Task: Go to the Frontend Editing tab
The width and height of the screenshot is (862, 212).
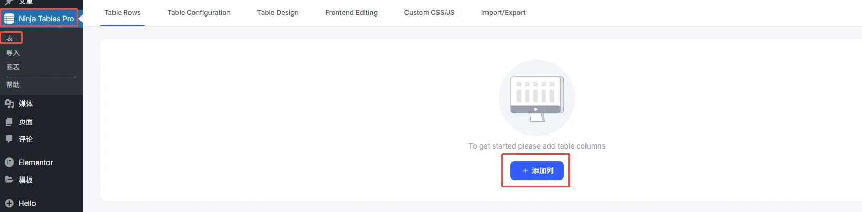Action: 351,13
